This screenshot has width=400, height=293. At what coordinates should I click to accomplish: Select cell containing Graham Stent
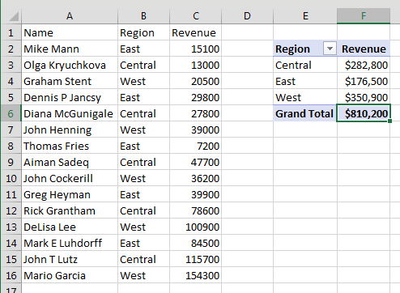(x=70, y=81)
